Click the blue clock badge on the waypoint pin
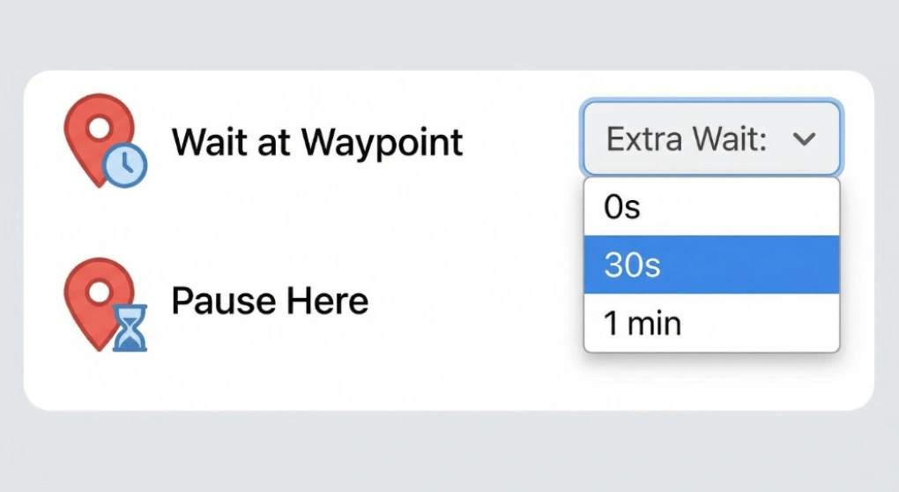The image size is (899, 492). [x=125, y=164]
